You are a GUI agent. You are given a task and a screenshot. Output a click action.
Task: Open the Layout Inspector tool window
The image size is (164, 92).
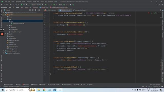(155, 85)
